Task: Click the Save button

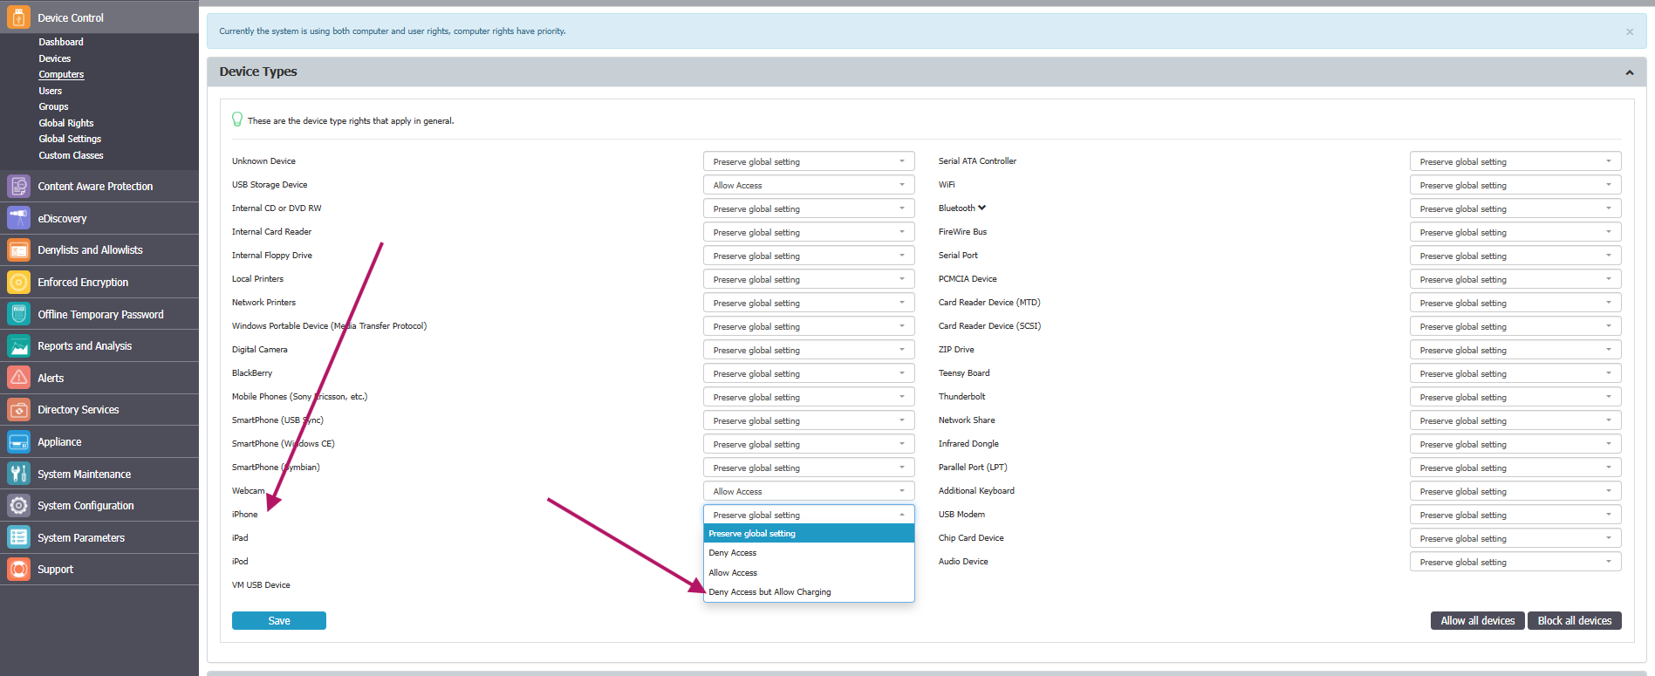Action: tap(279, 621)
